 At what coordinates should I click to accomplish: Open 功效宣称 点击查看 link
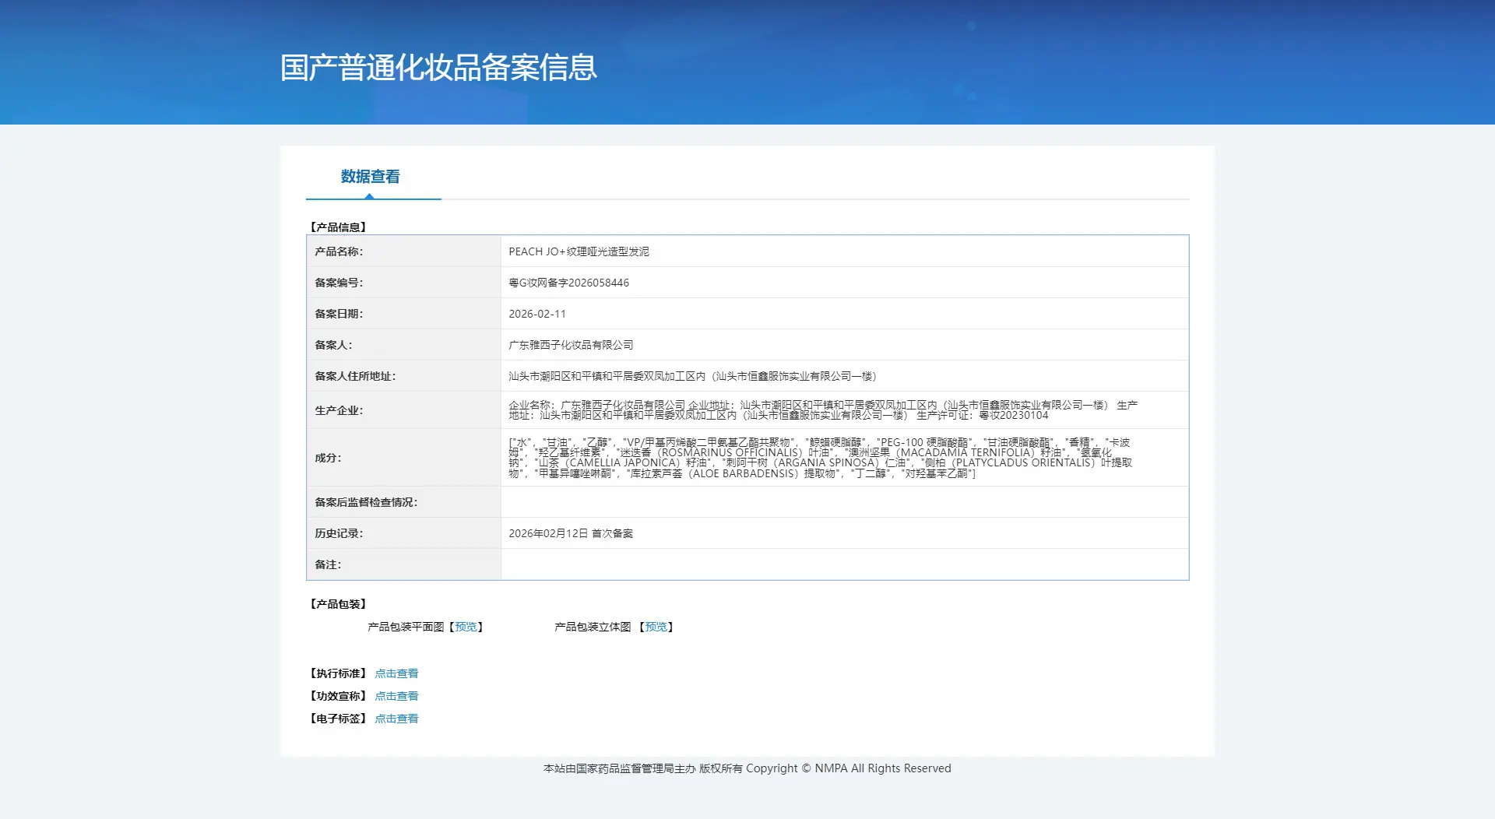396,696
